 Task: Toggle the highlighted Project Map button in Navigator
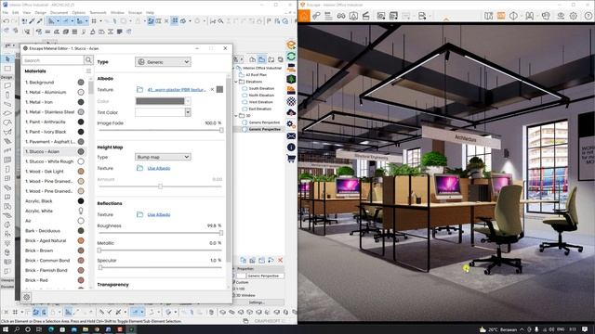(261, 59)
